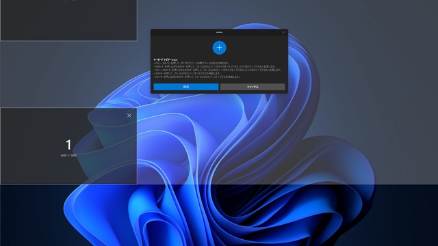Select the dialog title bar area

(x=219, y=32)
